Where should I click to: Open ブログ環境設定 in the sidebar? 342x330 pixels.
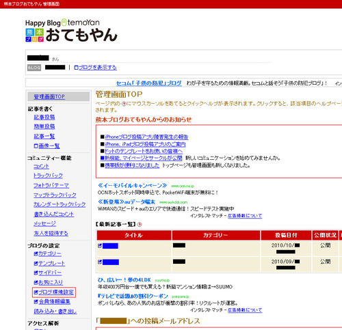pyautogui.click(x=56, y=292)
